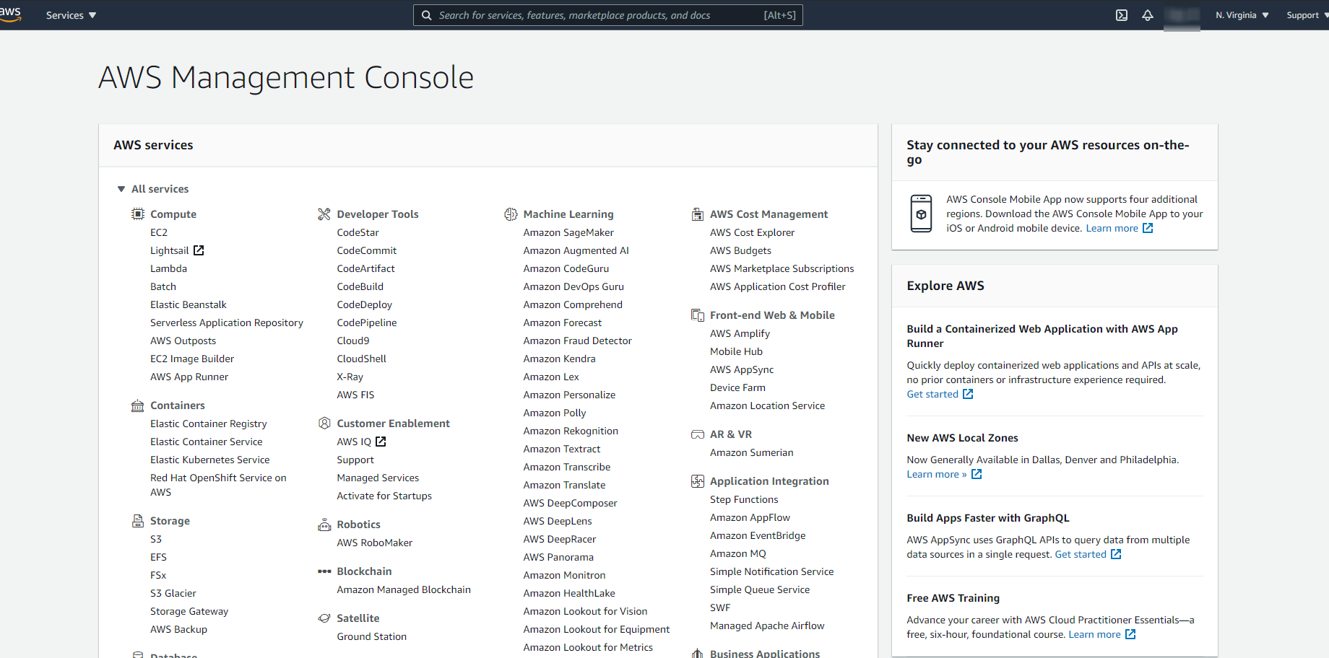Click the Storage disk icon

coord(137,520)
